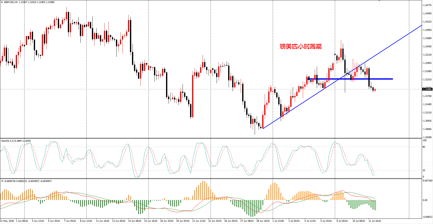
Task: Click the Stoch(5,3,3) indicator label
Action: pos(16,141)
